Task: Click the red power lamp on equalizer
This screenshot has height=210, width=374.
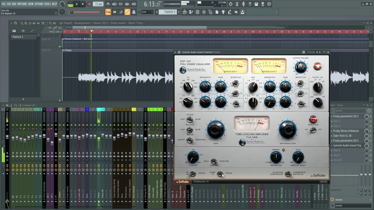Action: pyautogui.click(x=318, y=66)
